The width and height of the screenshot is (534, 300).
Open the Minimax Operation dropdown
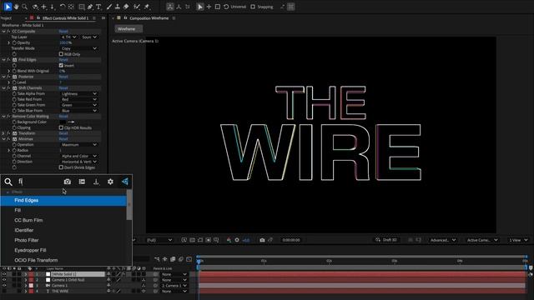(x=79, y=144)
